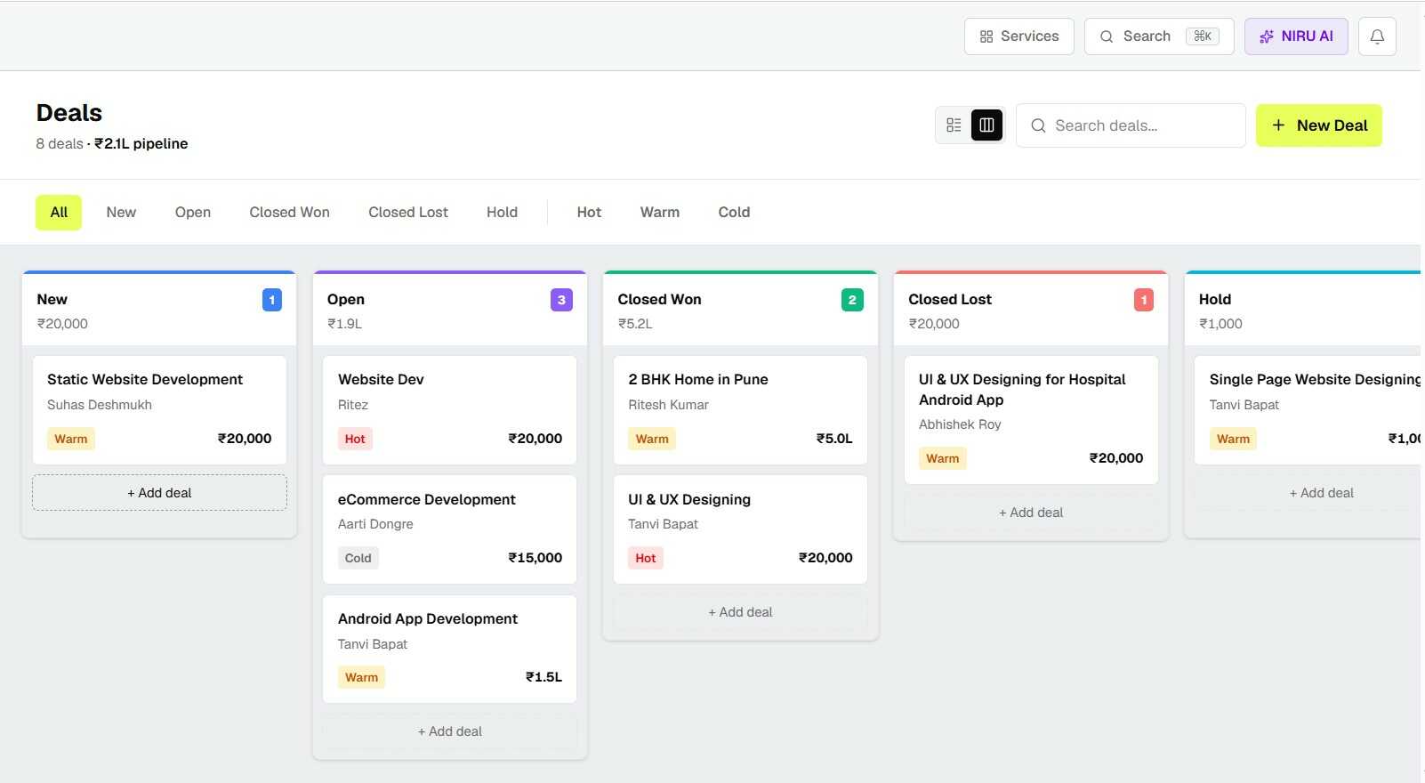The width and height of the screenshot is (1425, 783).
Task: Switch to list view layout icon
Action: [954, 125]
